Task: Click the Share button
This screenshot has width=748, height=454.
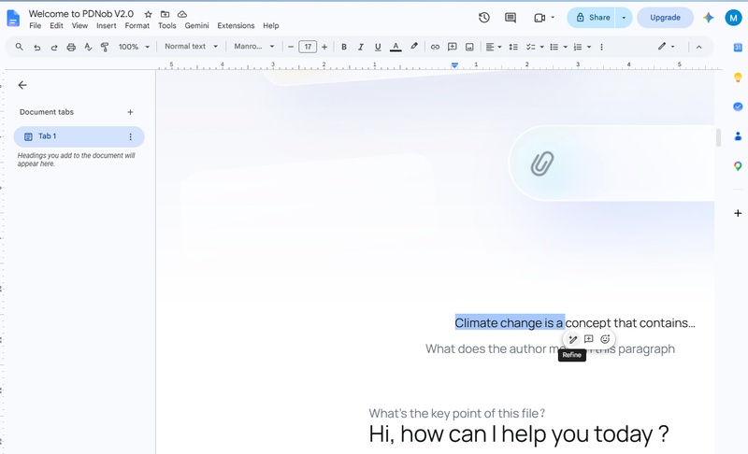Action: pos(592,18)
